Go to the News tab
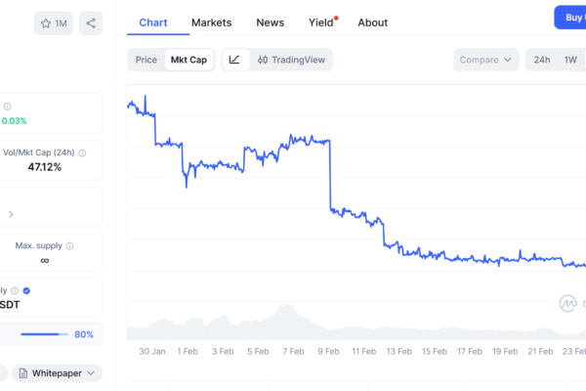Viewport: 586px width, 391px height. [x=271, y=22]
